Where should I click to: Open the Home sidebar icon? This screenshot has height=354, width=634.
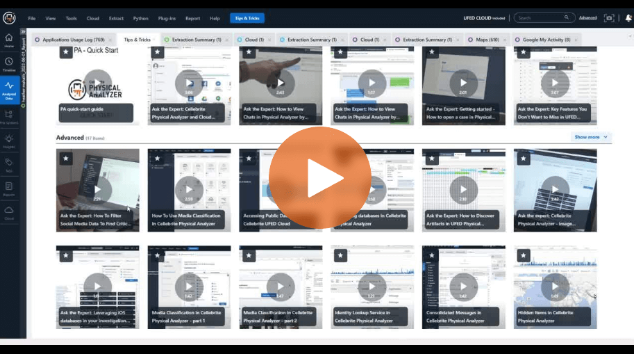pos(9,40)
